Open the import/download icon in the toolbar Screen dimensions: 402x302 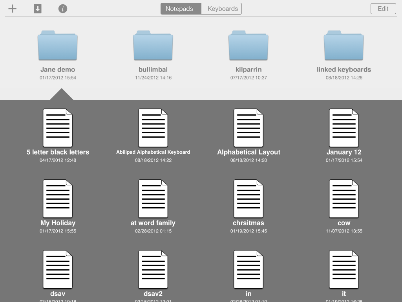37,8
